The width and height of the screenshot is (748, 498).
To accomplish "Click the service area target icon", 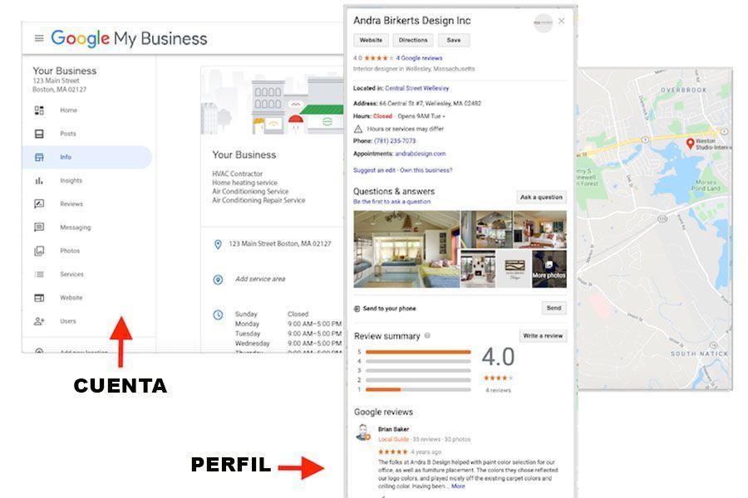I will tap(218, 280).
